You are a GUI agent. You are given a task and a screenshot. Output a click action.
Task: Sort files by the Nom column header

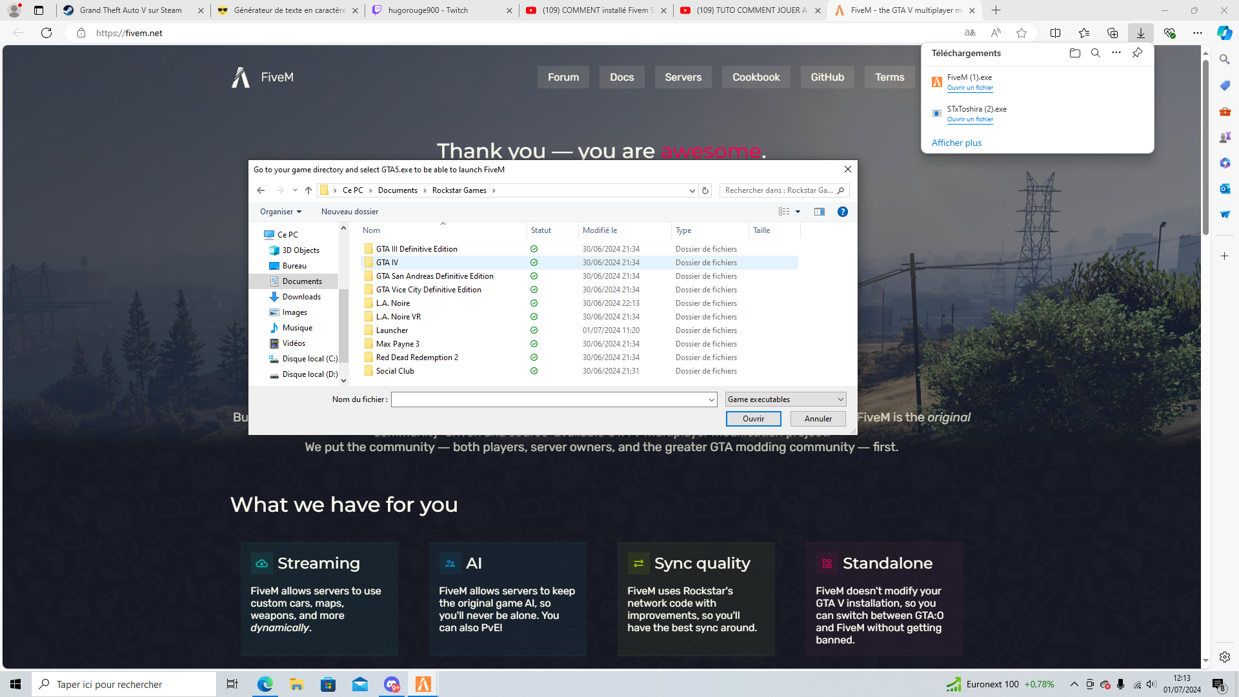pyautogui.click(x=443, y=230)
